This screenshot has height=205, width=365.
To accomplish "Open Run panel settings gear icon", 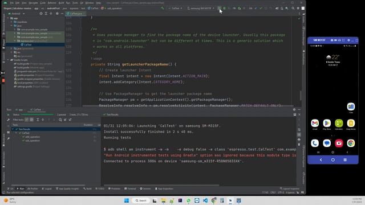I will [294, 109].
